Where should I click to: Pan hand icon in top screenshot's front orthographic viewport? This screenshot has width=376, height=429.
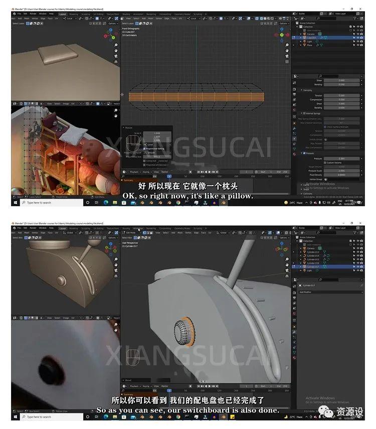click(x=287, y=51)
